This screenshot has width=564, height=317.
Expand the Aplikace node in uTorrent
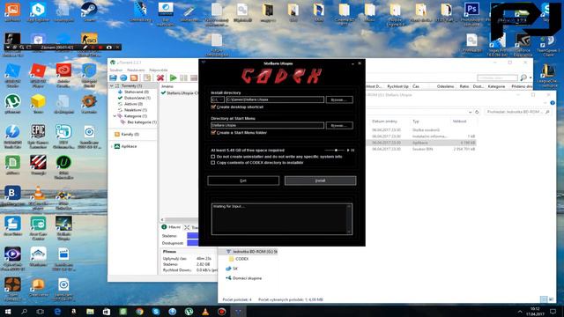tap(112, 147)
